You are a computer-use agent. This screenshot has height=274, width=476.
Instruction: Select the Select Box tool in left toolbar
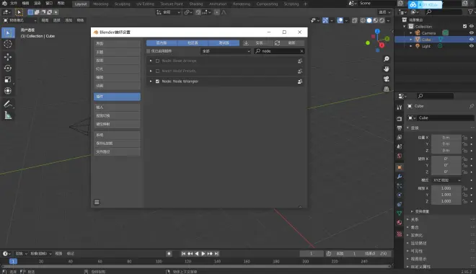point(8,32)
